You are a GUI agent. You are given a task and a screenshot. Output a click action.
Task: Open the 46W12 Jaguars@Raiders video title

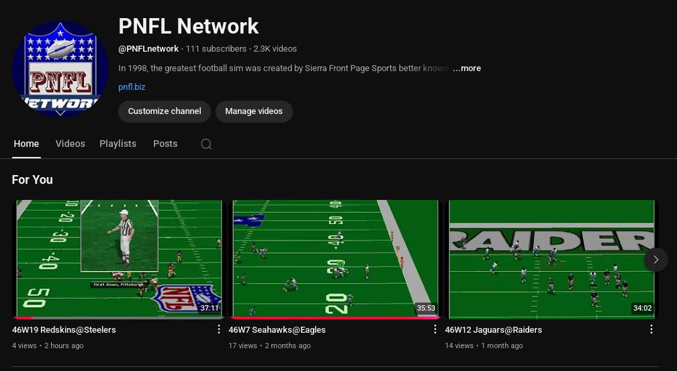494,330
